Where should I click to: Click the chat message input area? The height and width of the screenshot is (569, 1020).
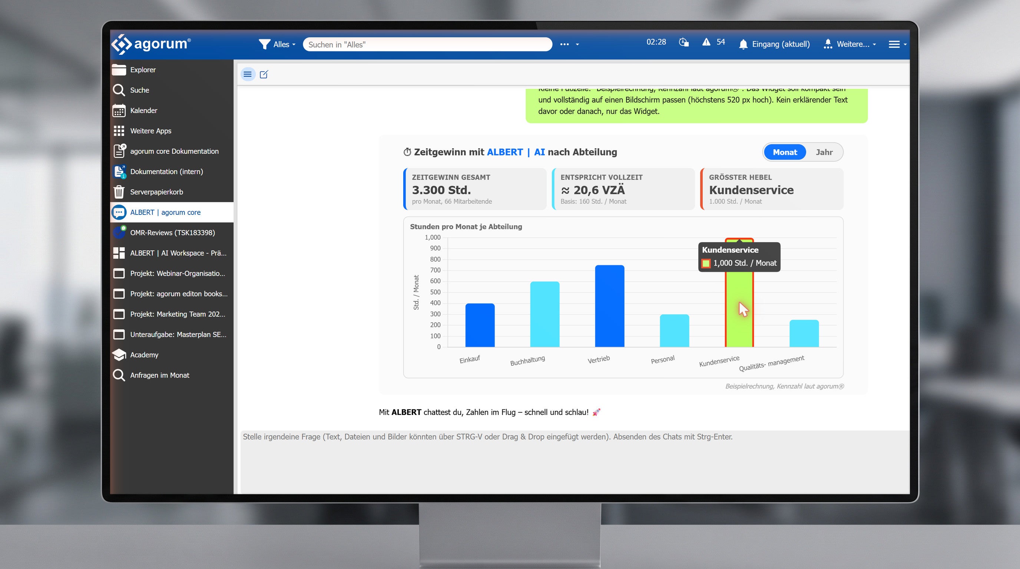click(x=574, y=462)
